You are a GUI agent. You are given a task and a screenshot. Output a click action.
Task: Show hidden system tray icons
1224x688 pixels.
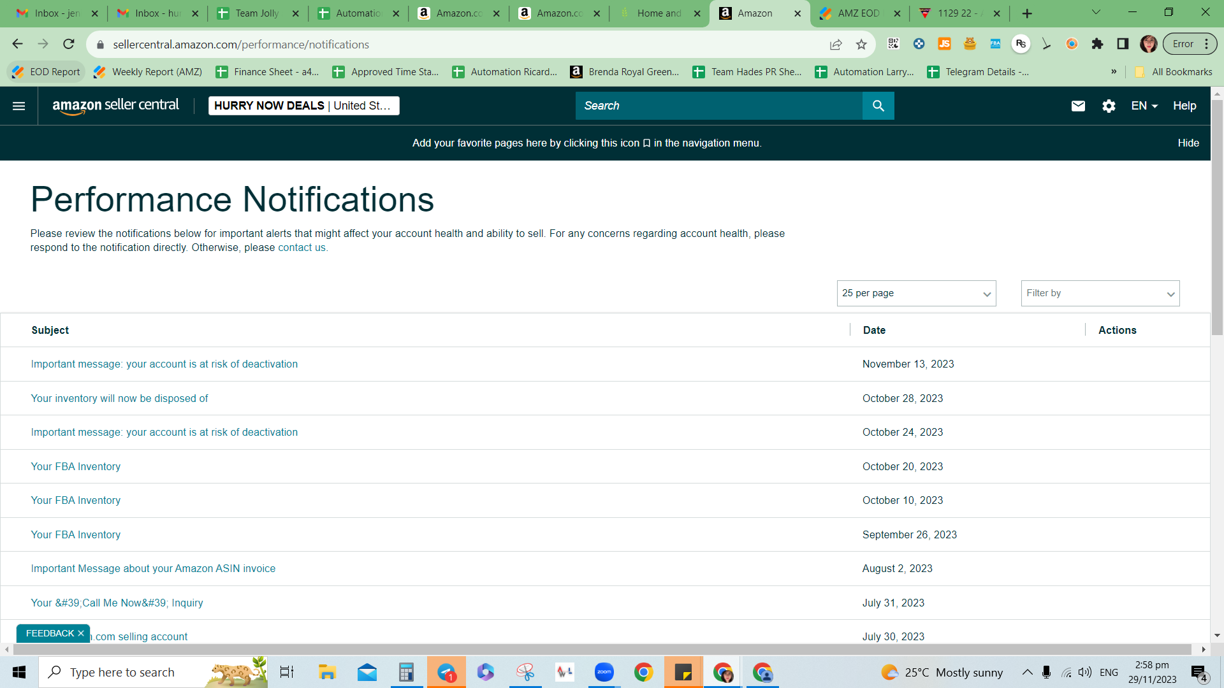pyautogui.click(x=1027, y=672)
